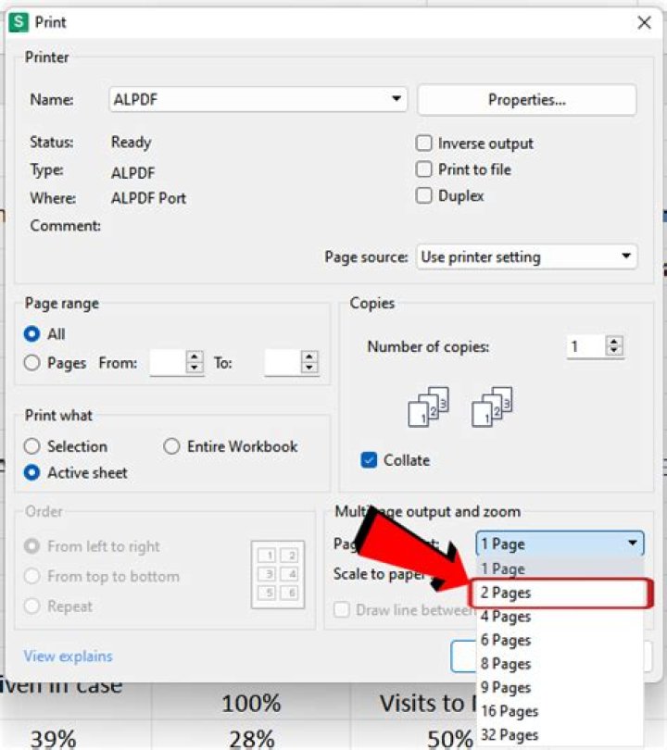Increase the From page value

[195, 356]
